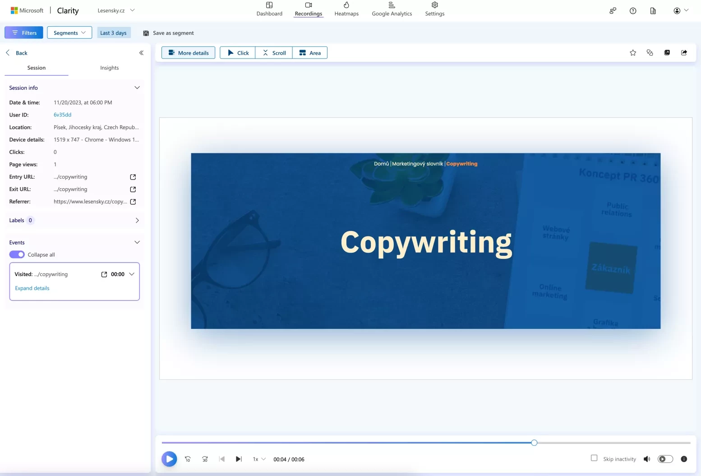Play the session recording
Screen dimensions: 701x476
click(x=169, y=459)
